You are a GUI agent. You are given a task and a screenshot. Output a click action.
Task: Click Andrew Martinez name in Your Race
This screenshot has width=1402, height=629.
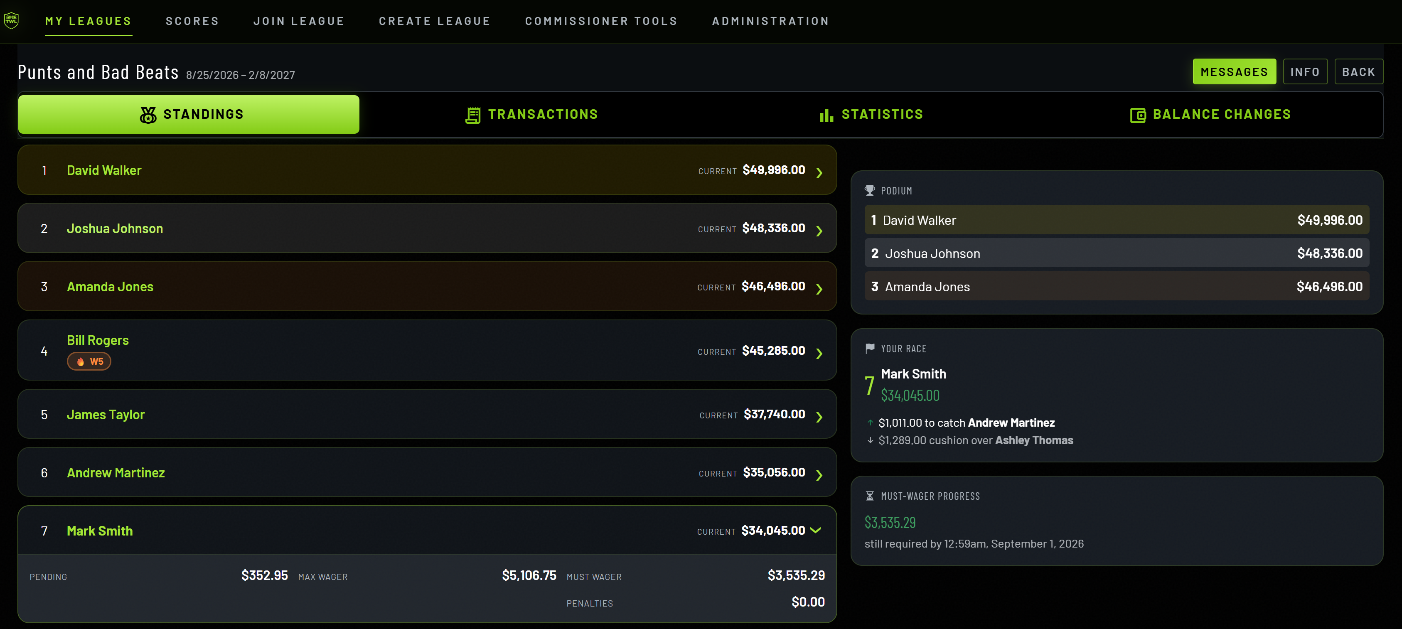point(1011,422)
